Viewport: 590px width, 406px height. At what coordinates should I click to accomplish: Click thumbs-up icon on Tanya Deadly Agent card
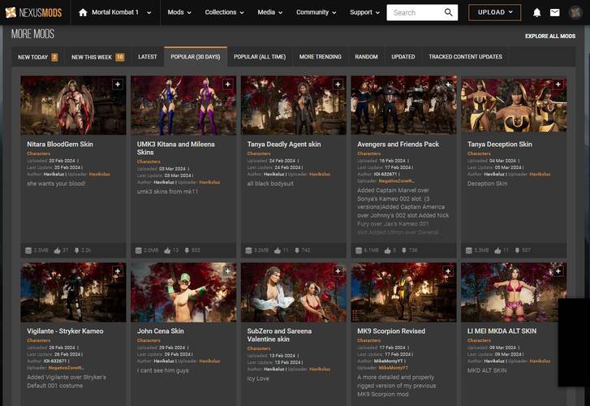click(x=278, y=250)
